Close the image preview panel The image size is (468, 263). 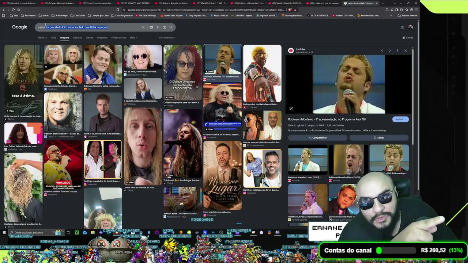(405, 51)
